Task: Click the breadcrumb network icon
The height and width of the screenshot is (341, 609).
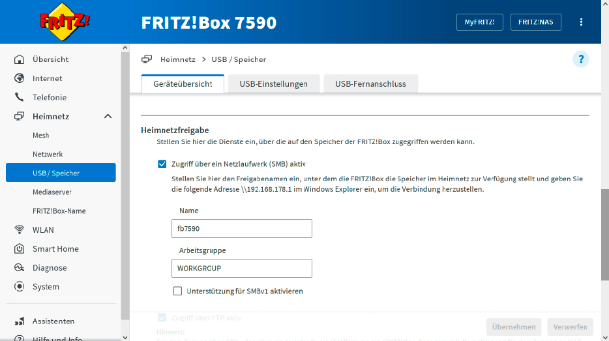Action: coord(147,59)
